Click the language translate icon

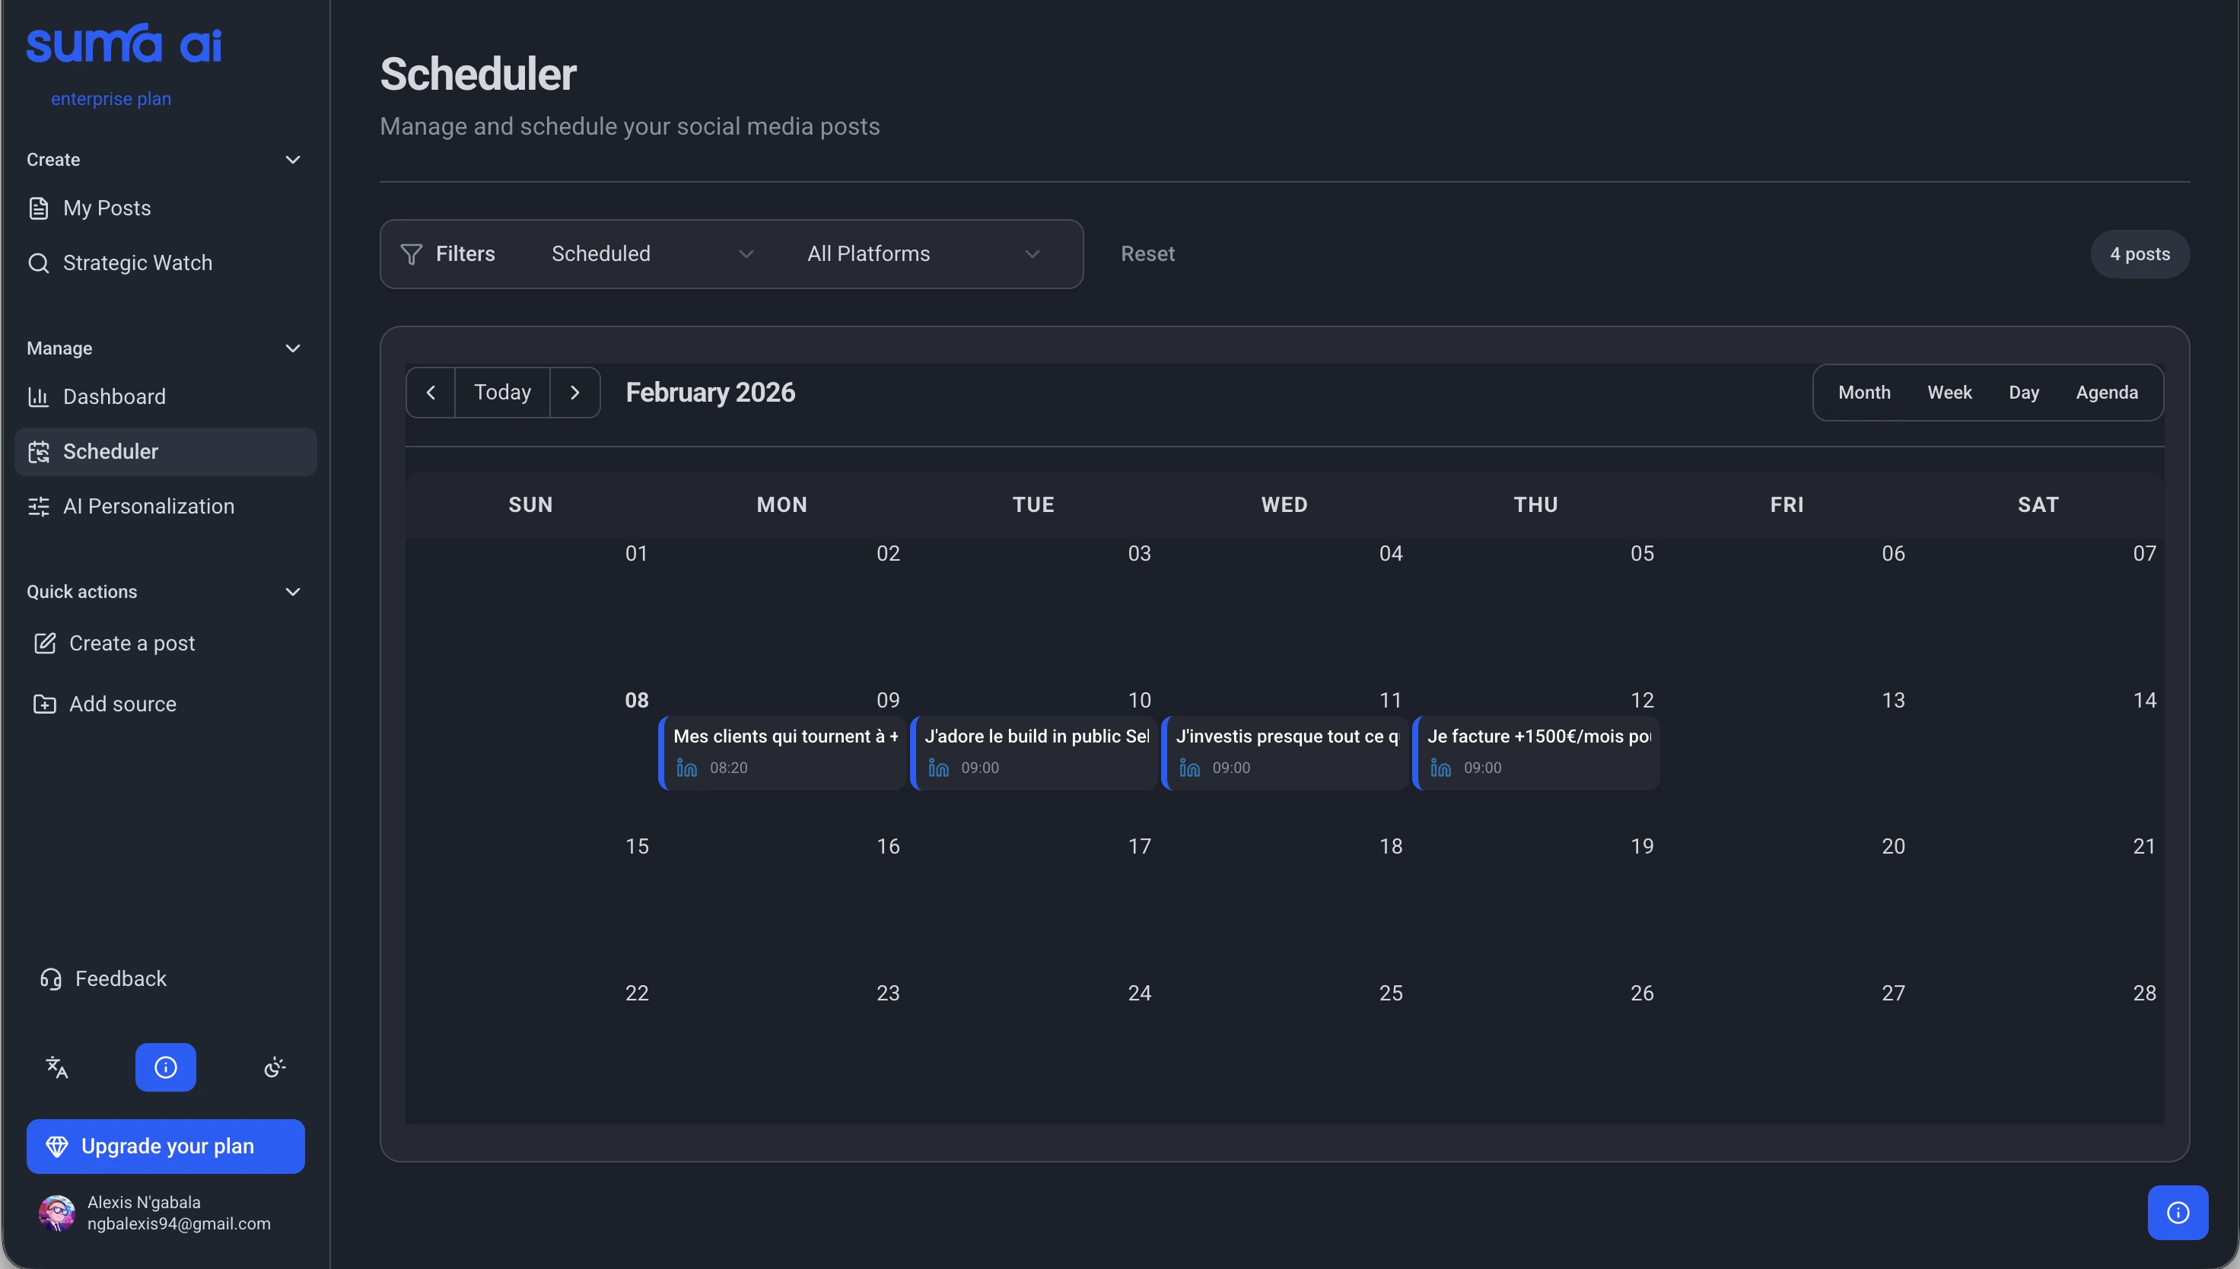[56, 1067]
